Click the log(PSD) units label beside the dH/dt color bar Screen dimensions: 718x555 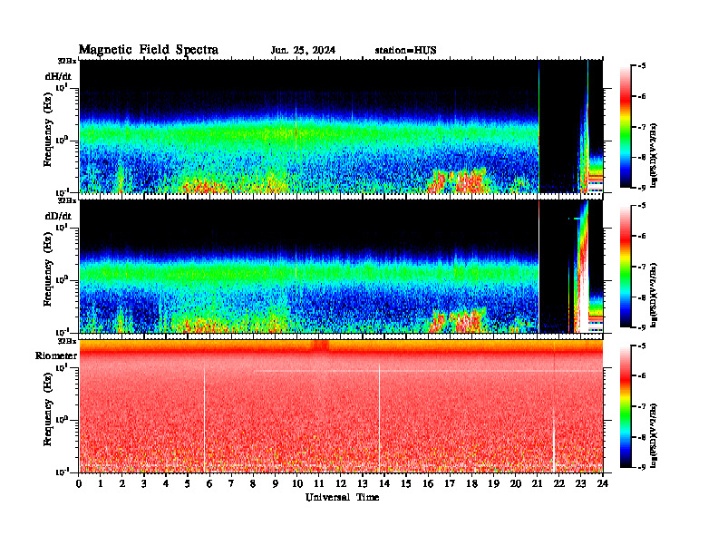tap(654, 155)
